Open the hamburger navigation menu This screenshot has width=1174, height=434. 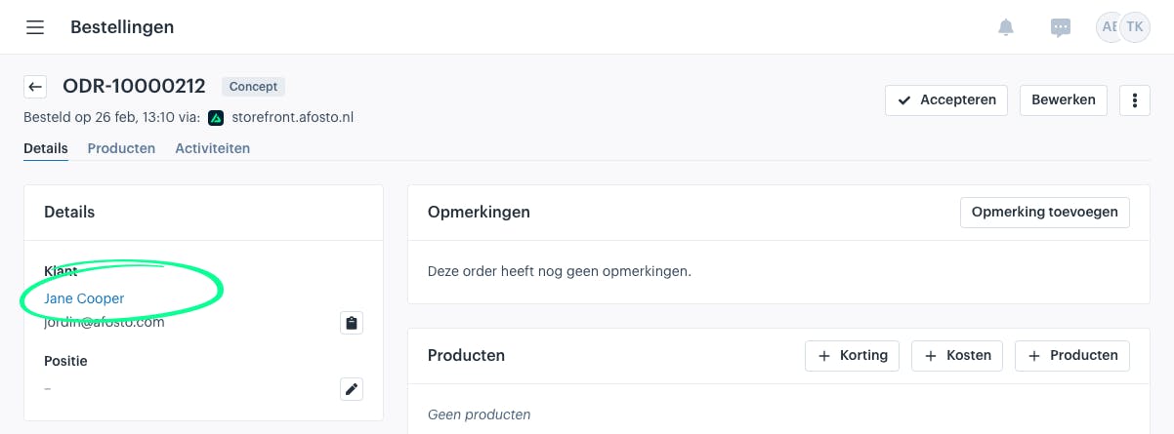click(35, 27)
